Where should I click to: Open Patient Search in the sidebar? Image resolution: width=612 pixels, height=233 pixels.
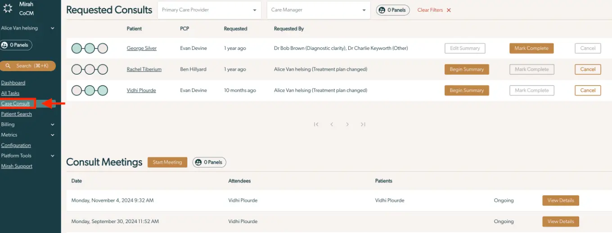(17, 114)
